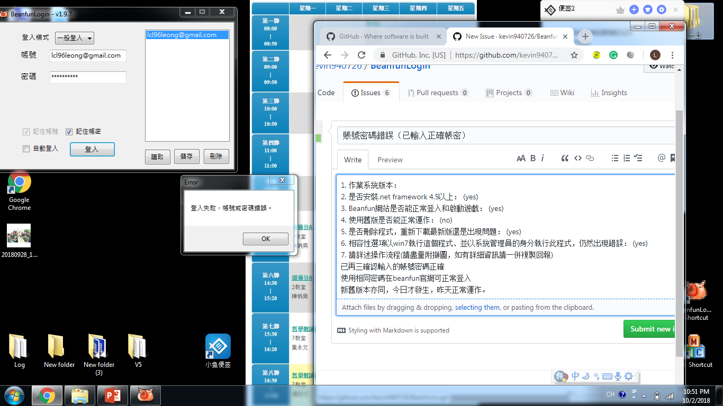Apply italic formatting in the comment editor
The width and height of the screenshot is (723, 406).
coord(542,158)
